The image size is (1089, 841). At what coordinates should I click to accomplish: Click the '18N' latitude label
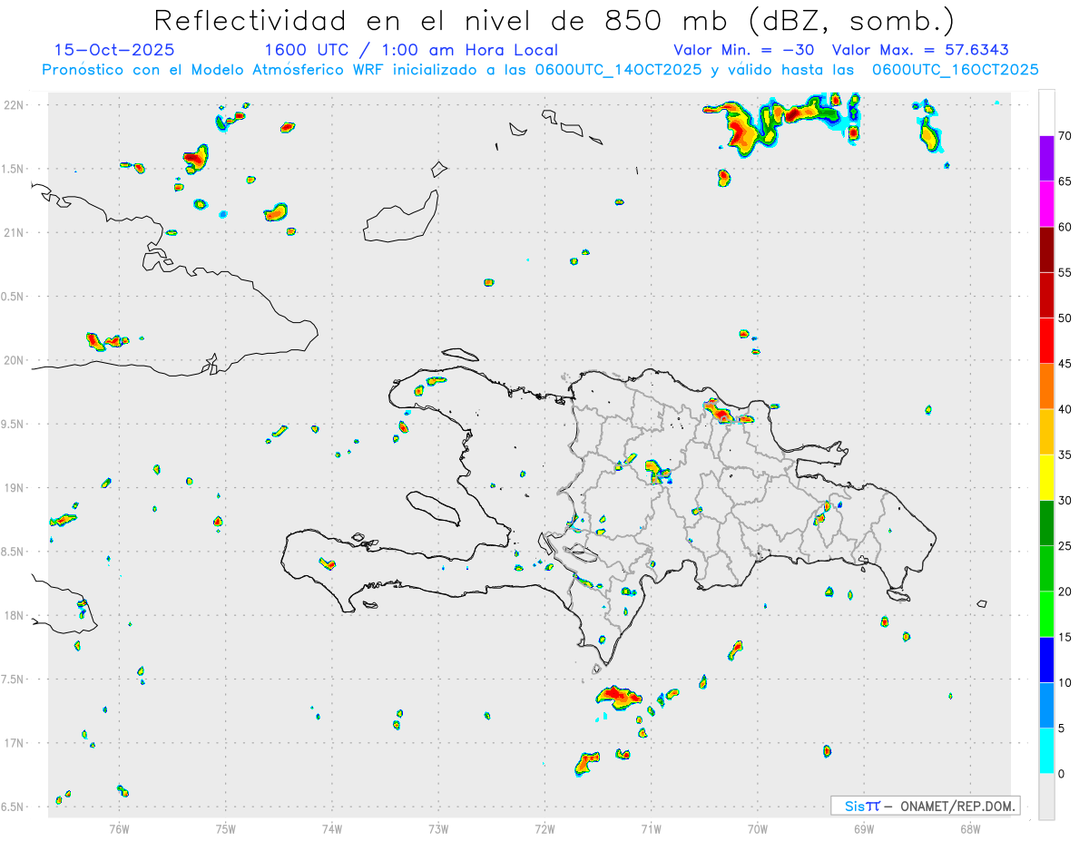[14, 615]
